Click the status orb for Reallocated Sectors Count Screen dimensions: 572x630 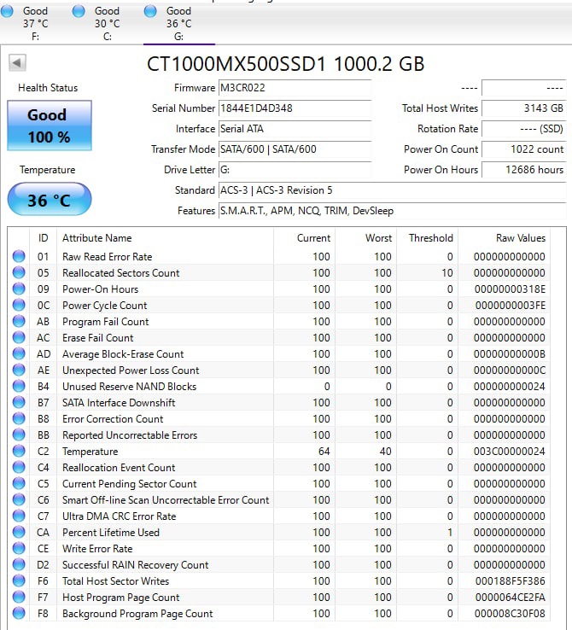point(19,272)
